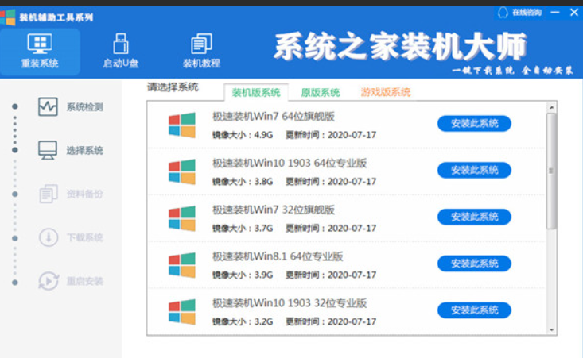This screenshot has height=358, width=583.
Task: Click the Windows logo beside Win10 1903 32位专业版
Action: 182,312
